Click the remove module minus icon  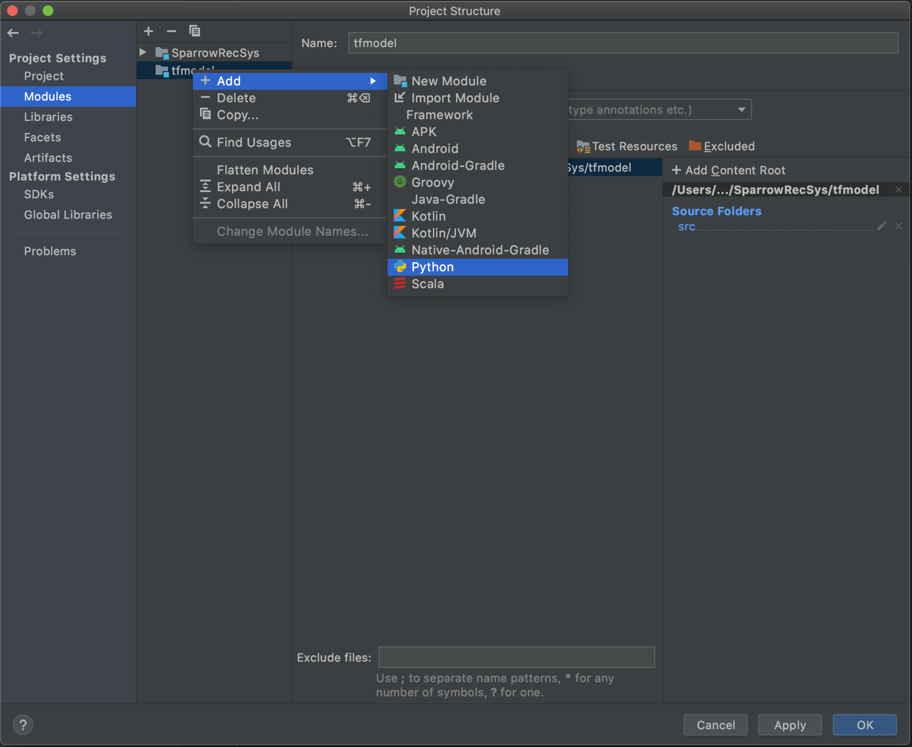(171, 31)
